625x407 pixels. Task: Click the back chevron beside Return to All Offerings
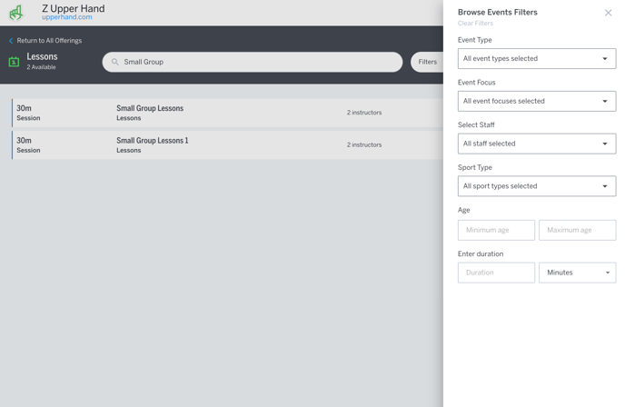(x=11, y=41)
